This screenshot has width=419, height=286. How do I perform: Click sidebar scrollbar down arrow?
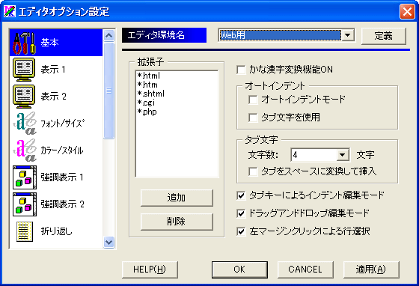(108, 243)
